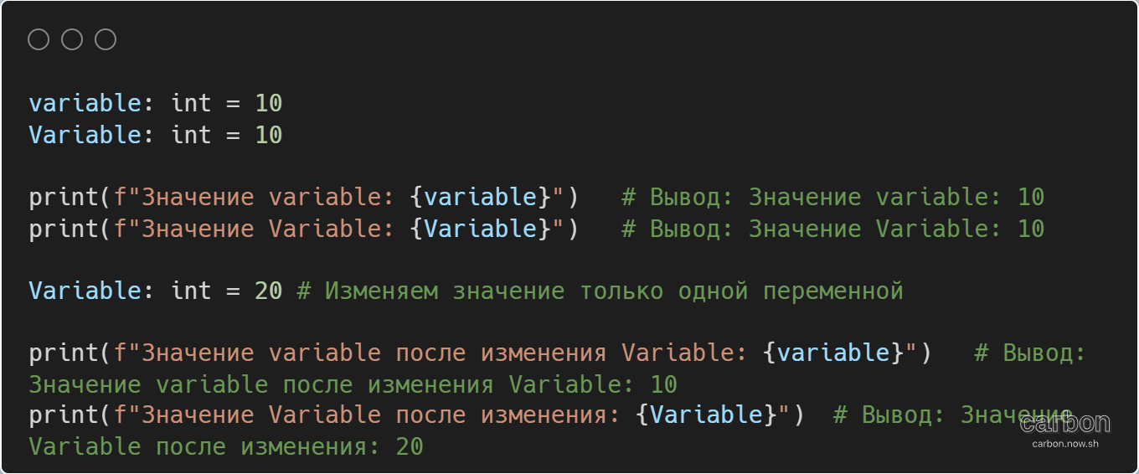Click the "print" keyword of the third print statement
1139x474 pixels.
point(64,353)
